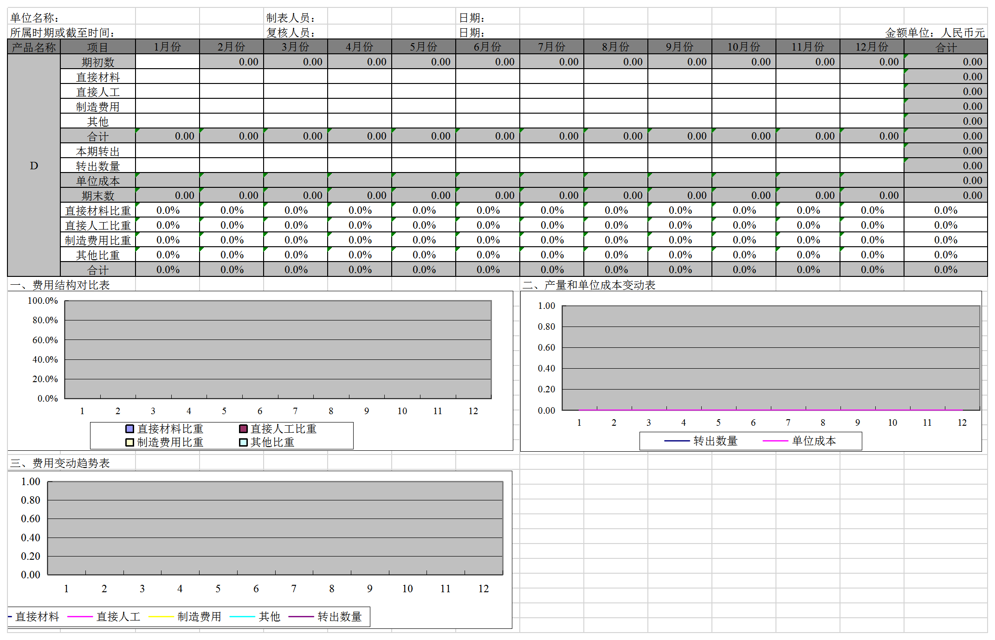Click the 转出数量 legend entry in second chart
Screen dimensions: 995x640
coord(715,441)
